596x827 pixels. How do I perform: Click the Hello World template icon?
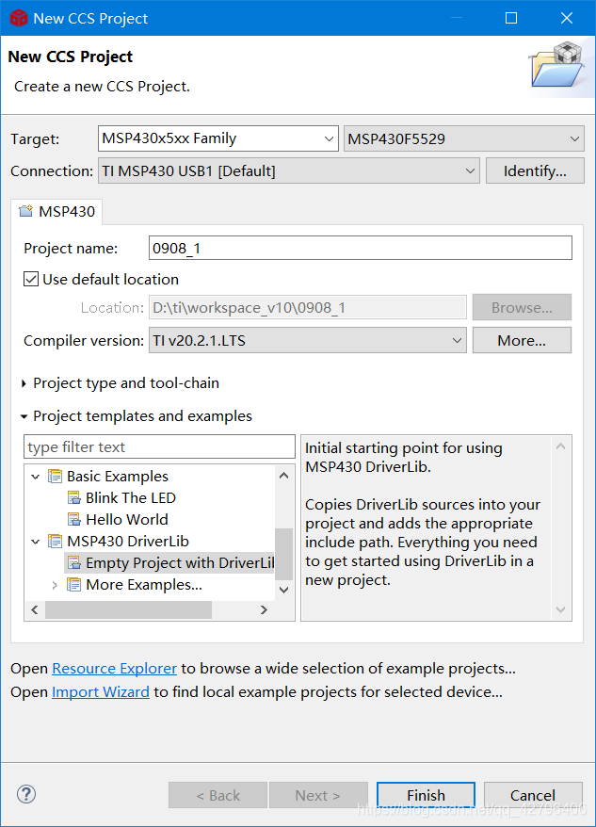click(74, 520)
